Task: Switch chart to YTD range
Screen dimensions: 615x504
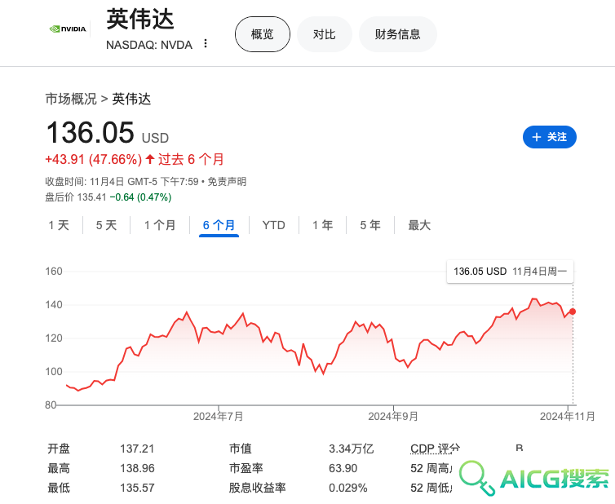Action: point(274,225)
